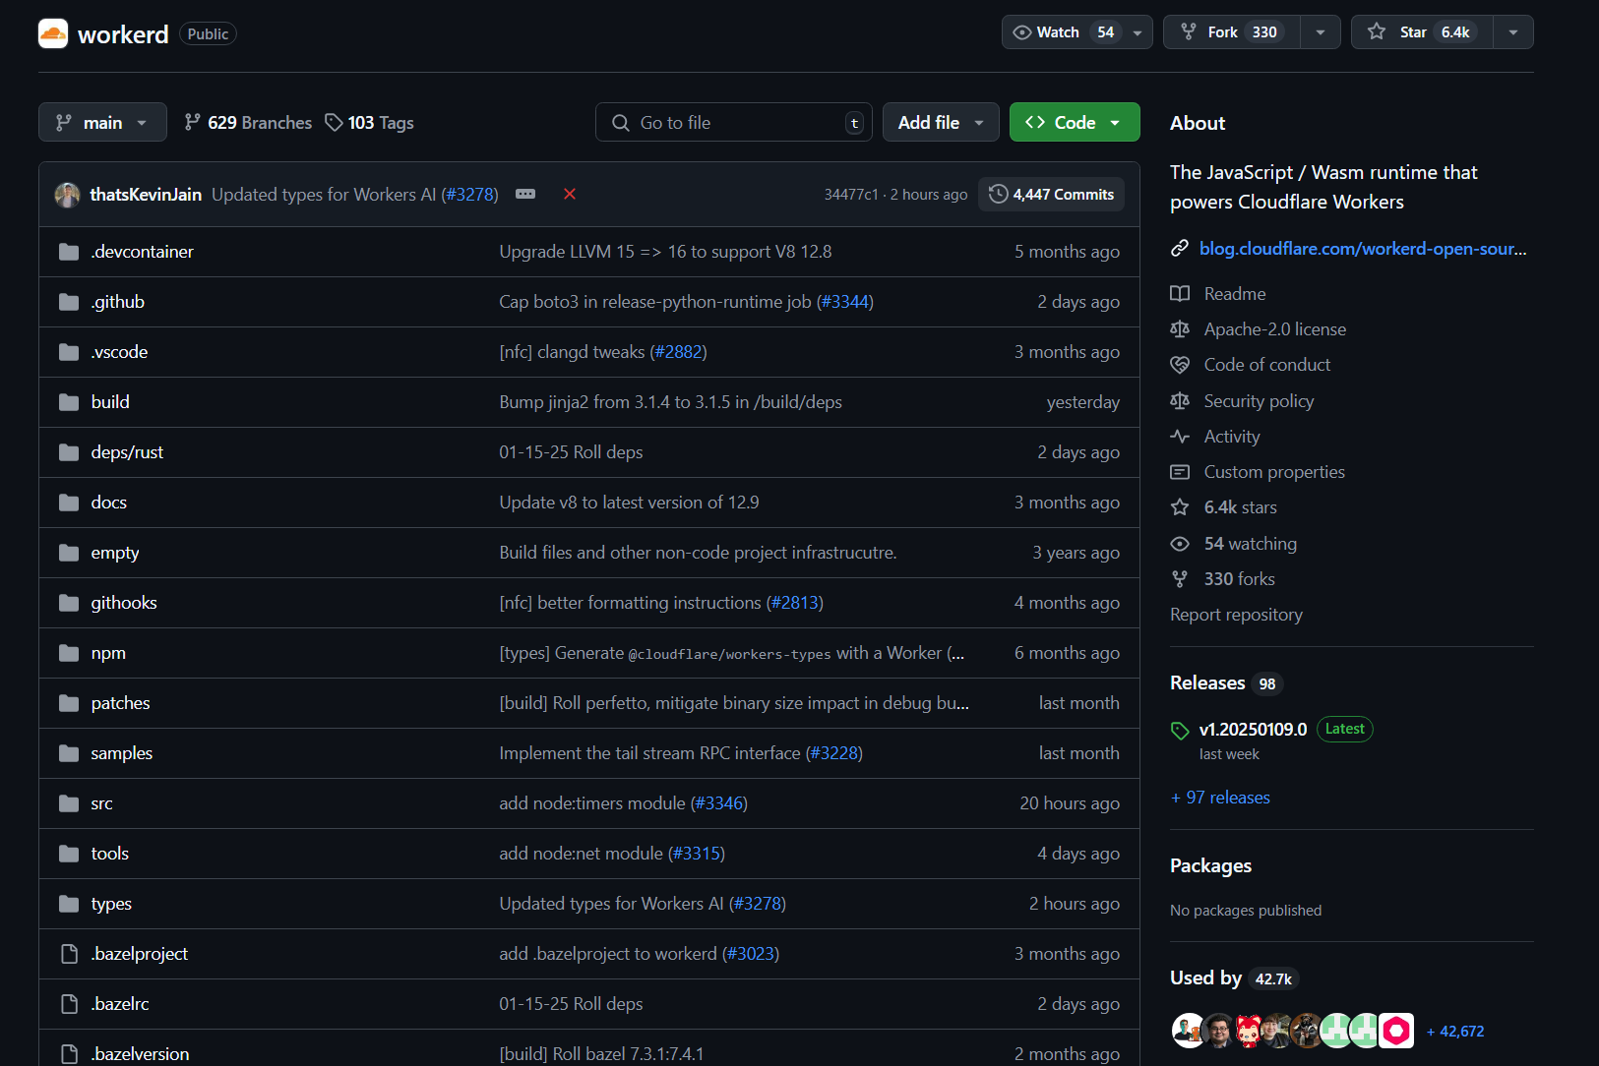The height and width of the screenshot is (1066, 1599).
Task: Open the githooks folder
Action: coord(124,603)
